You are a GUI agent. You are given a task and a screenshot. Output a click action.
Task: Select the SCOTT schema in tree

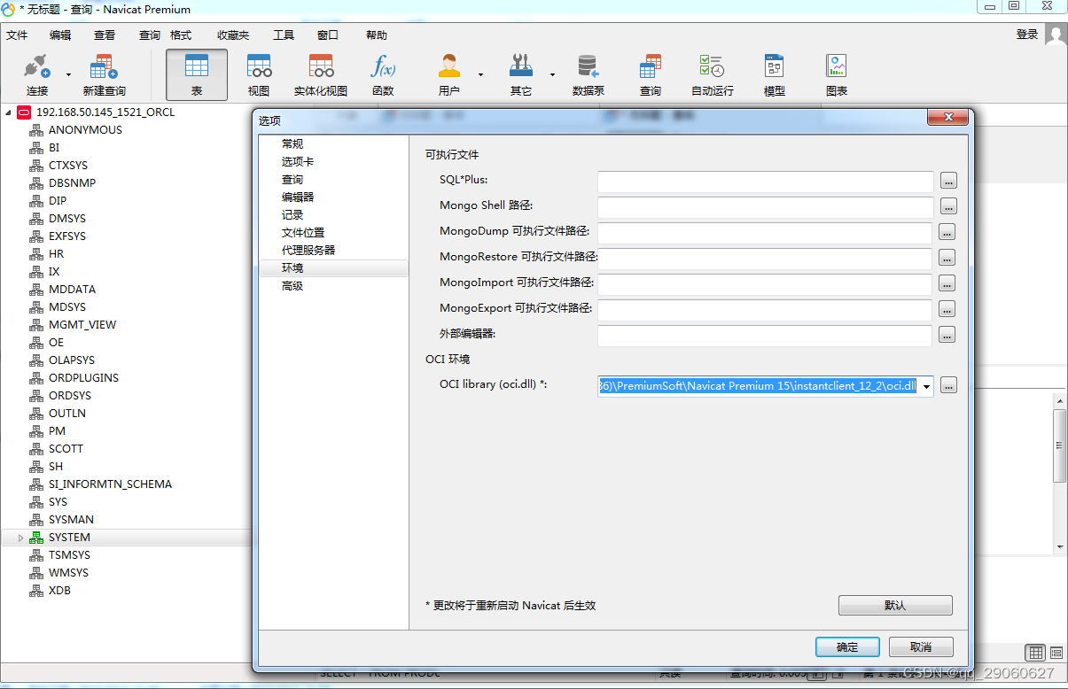click(x=66, y=449)
